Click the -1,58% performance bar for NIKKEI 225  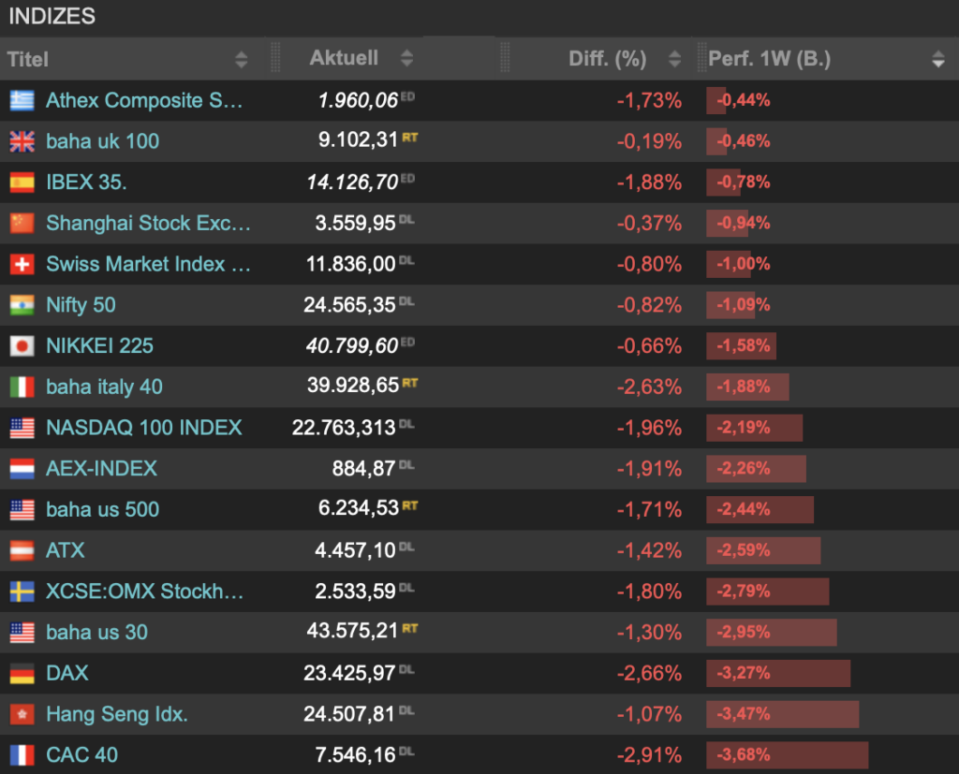click(x=742, y=346)
